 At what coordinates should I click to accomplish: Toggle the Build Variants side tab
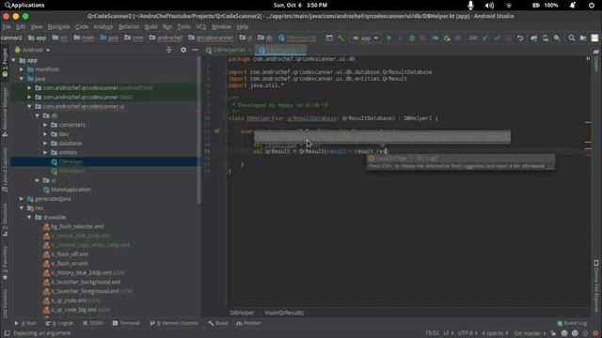pyautogui.click(x=5, y=303)
